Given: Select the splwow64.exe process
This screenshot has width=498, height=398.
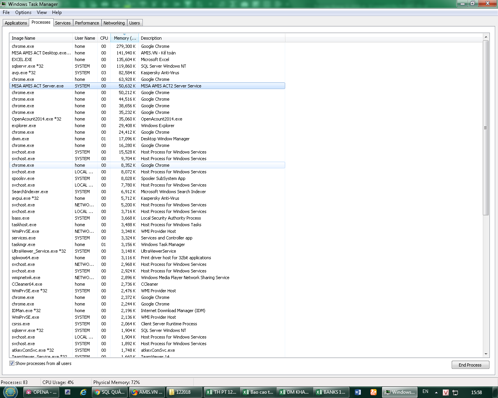Looking at the screenshot, I should (147, 258).
